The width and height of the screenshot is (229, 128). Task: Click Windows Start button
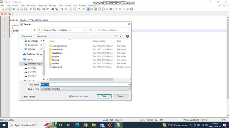[x=4, y=125]
